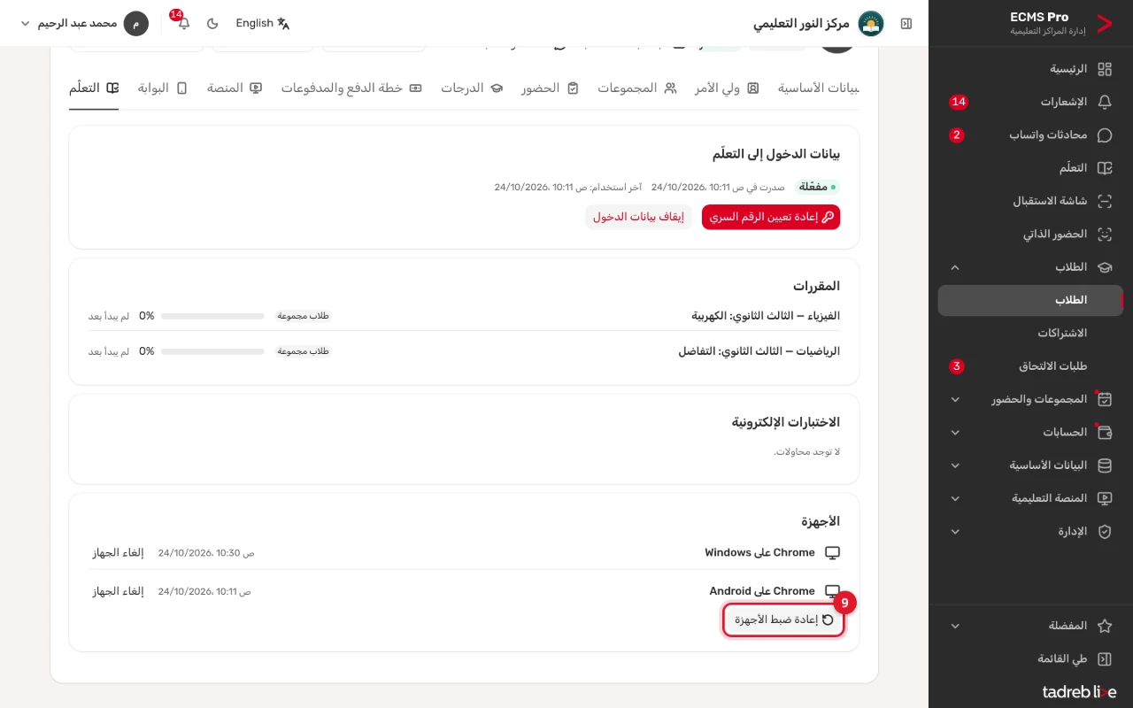Screen dimensions: 1133x708
Task: Toggle dark mode with the moon icon
Action: coord(212,24)
